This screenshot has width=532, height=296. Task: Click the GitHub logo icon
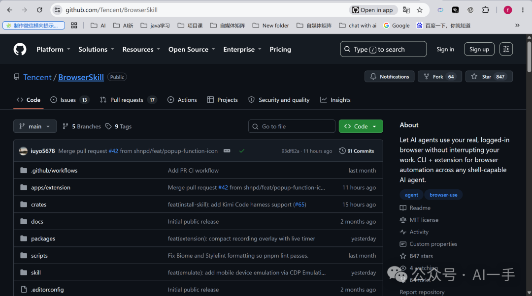coord(20,50)
